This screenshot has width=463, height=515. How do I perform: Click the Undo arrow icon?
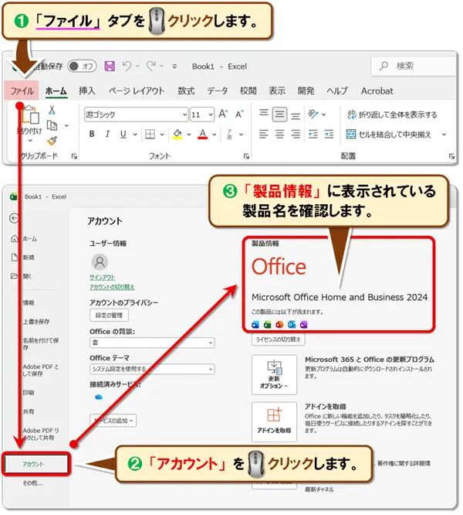[127, 66]
